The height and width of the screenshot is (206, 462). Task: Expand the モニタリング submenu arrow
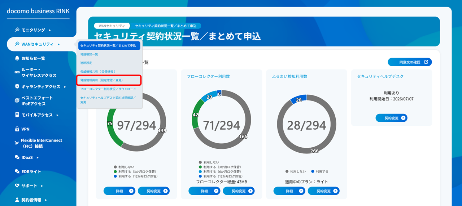pyautogui.click(x=50, y=30)
